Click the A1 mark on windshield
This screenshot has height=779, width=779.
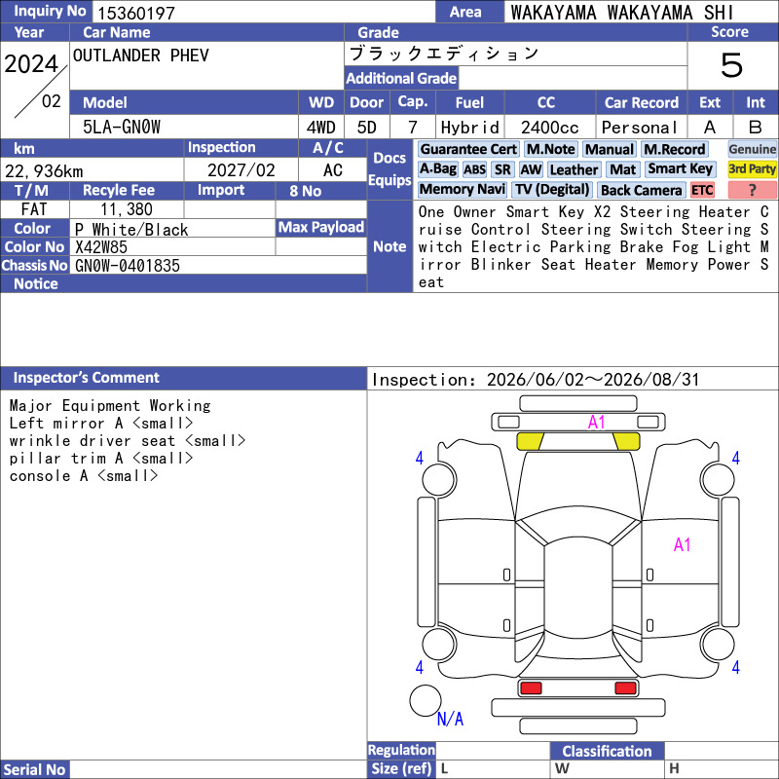(x=596, y=423)
